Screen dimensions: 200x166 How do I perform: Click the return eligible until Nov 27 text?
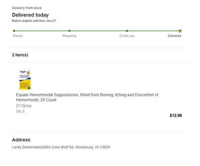(34, 21)
